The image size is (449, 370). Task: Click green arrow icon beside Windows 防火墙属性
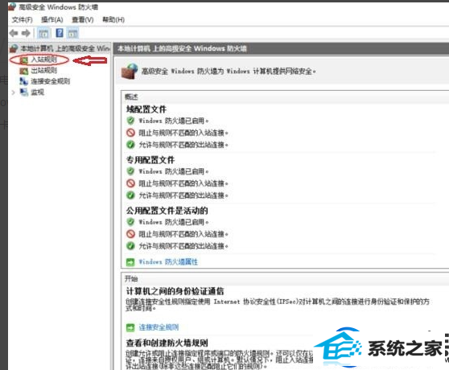130,262
